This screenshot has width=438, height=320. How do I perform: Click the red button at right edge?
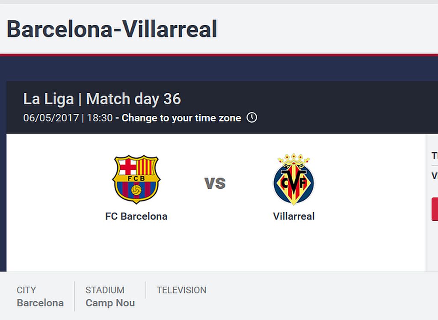click(x=435, y=209)
